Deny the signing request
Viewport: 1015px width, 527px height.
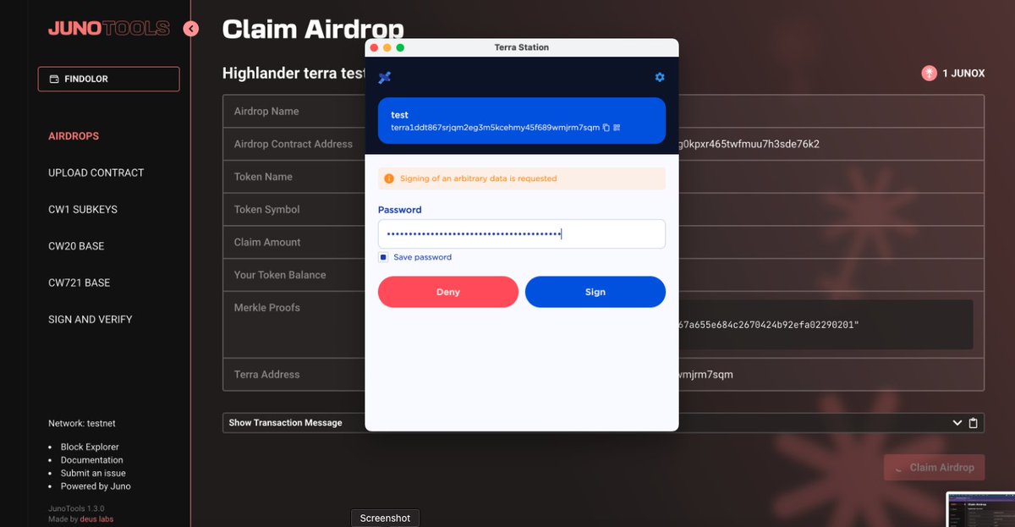[x=448, y=292]
